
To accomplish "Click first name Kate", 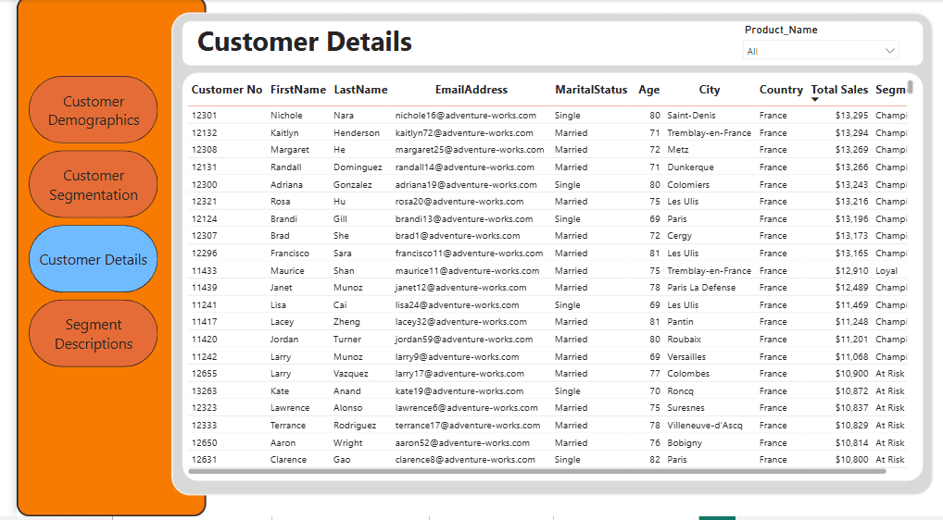I will (280, 390).
